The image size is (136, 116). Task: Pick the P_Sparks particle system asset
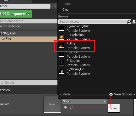click(x=75, y=63)
